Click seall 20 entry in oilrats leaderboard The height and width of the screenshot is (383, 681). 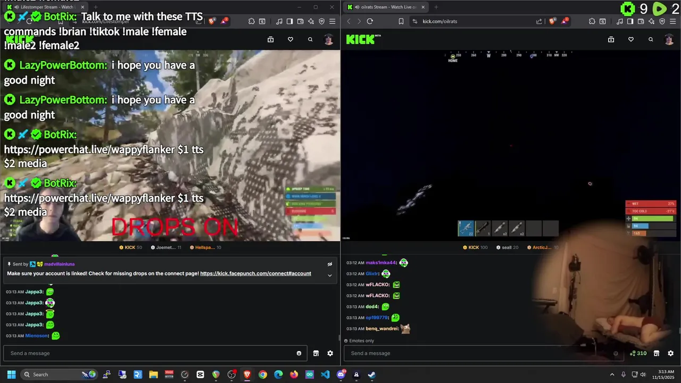507,247
